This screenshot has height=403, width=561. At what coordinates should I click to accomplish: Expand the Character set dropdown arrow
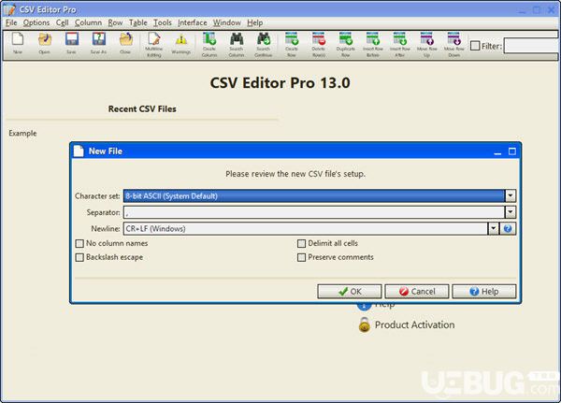click(x=511, y=195)
